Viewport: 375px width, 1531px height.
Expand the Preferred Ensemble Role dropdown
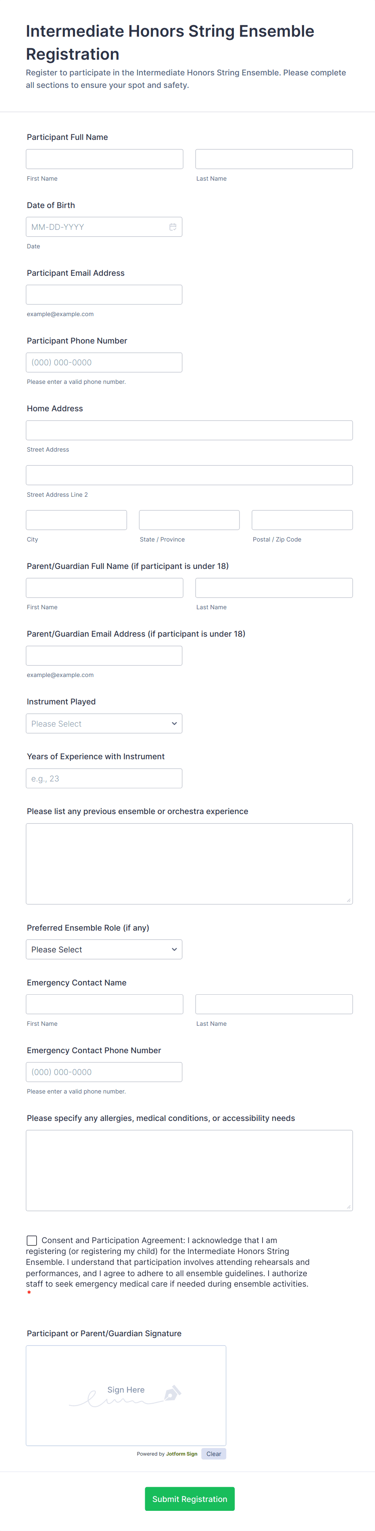(x=104, y=949)
